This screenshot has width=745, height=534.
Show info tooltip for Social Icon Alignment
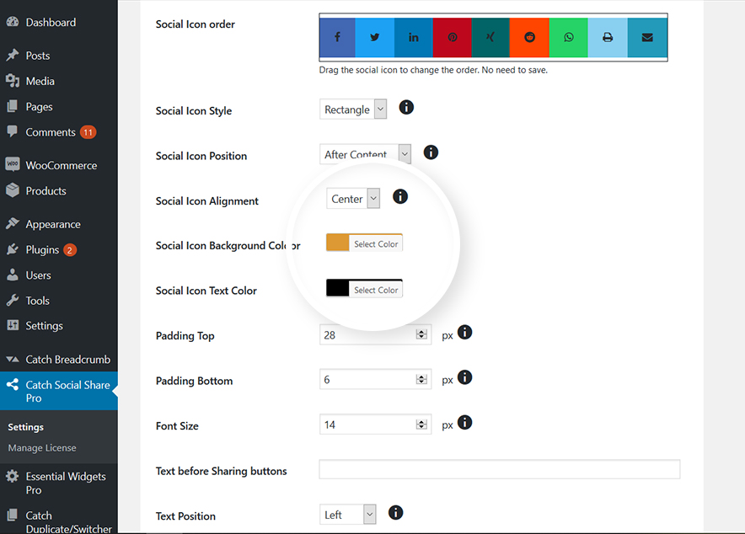point(400,196)
